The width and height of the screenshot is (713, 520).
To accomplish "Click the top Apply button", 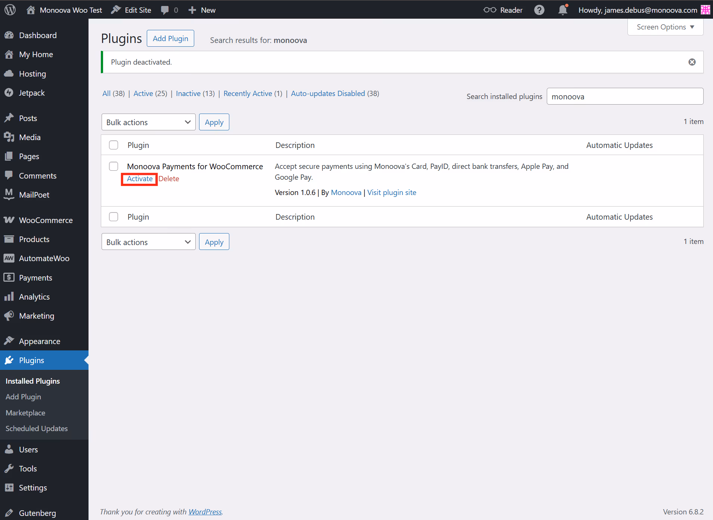I will 214,122.
